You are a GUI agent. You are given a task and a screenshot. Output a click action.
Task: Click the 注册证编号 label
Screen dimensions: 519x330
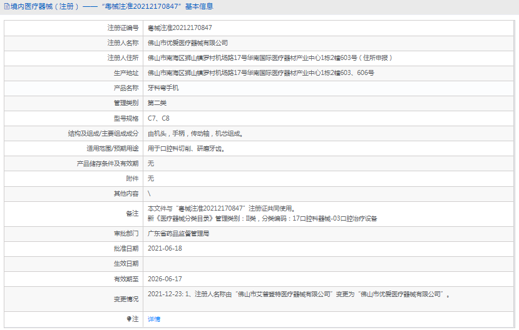(123, 28)
